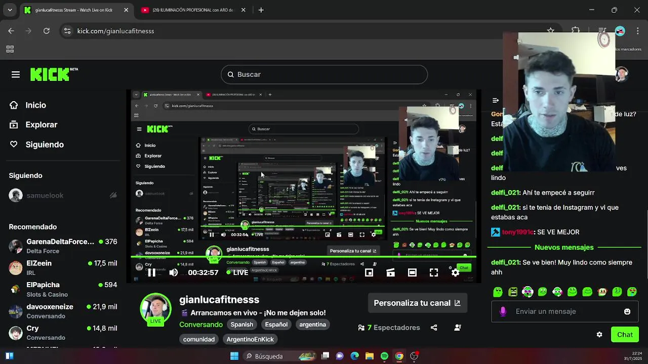Open ElZeein recommended channel
This screenshot has width=648, height=364.
63,267
